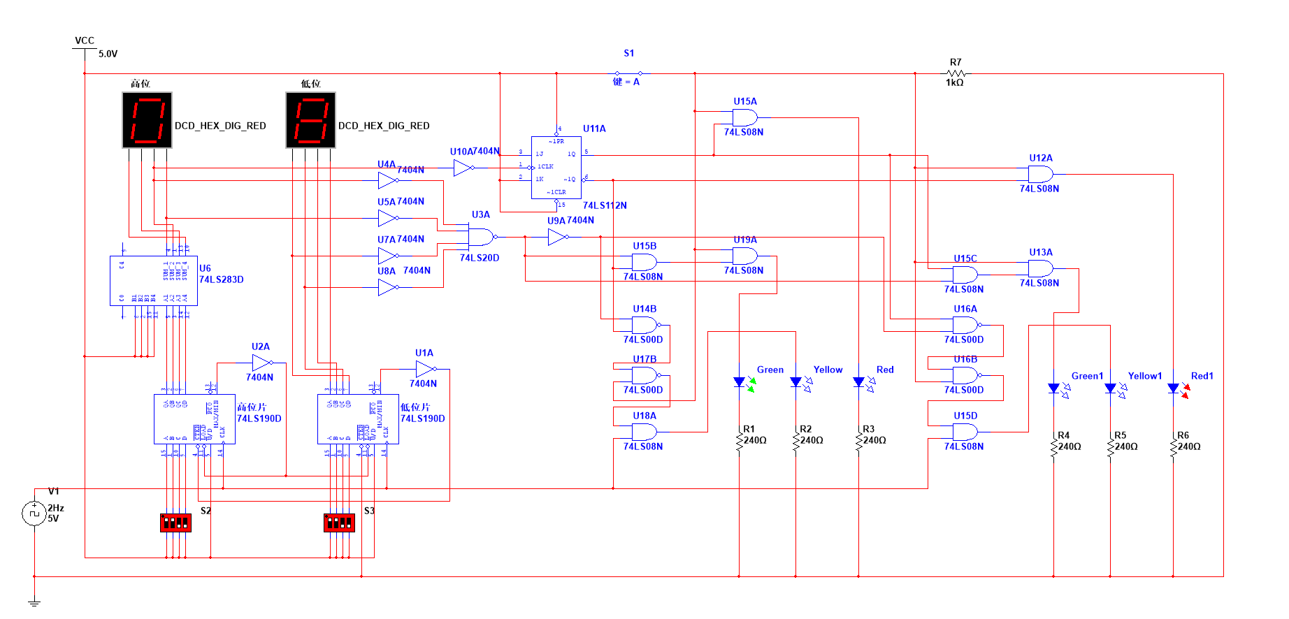Select the U9A 7404N inverter

[559, 238]
